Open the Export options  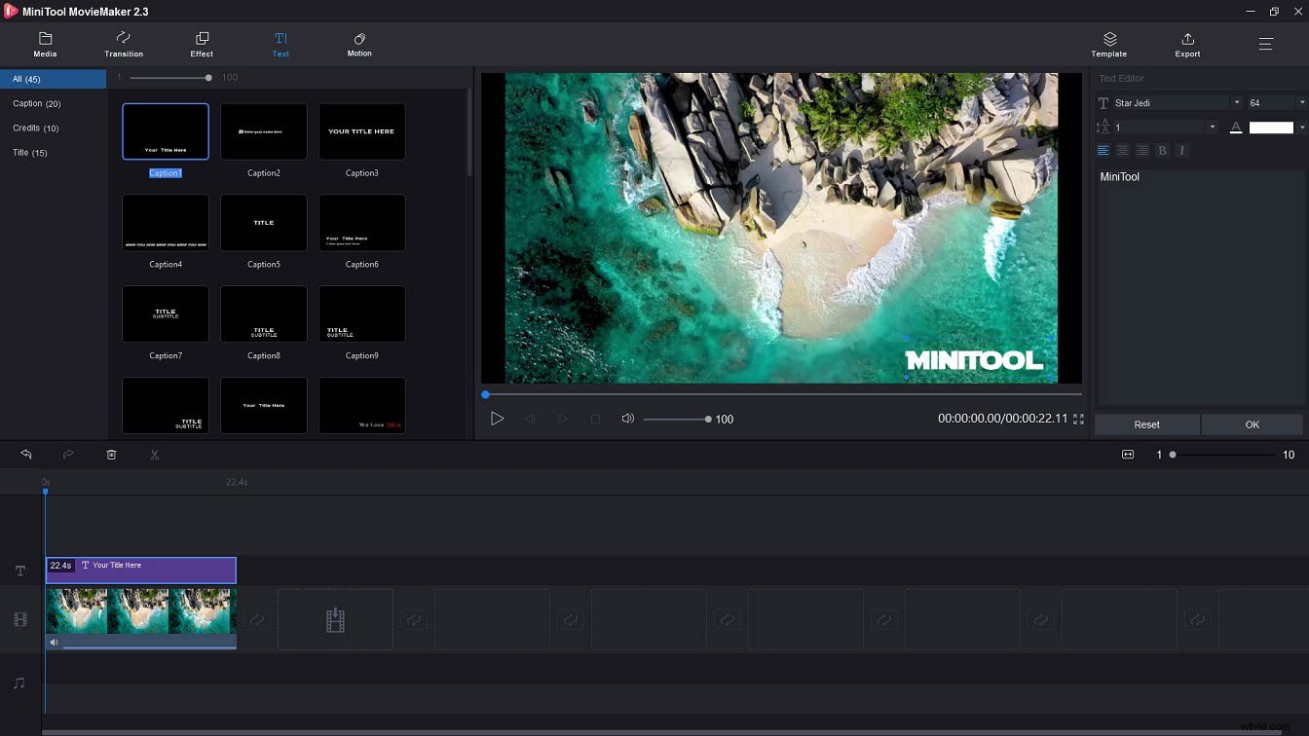[1187, 44]
